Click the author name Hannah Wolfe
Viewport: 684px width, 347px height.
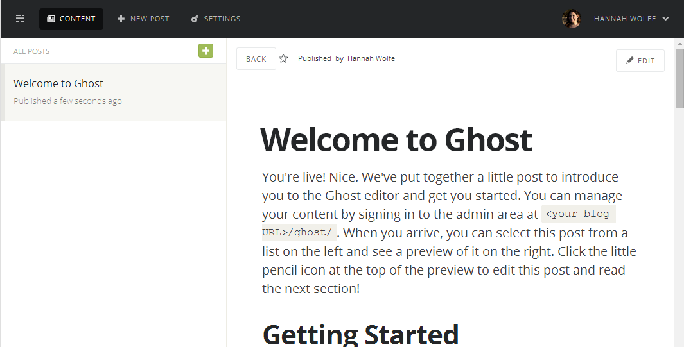tap(371, 58)
